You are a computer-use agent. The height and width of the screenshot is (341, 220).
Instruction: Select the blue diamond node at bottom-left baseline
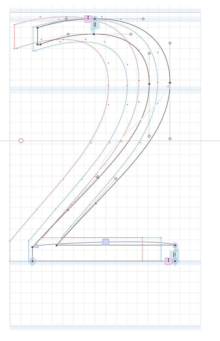32,261
